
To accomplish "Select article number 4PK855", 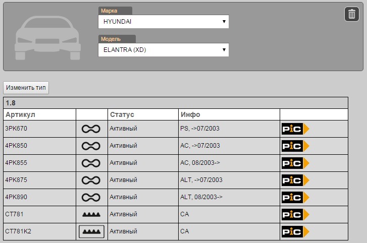I will pos(16,163).
